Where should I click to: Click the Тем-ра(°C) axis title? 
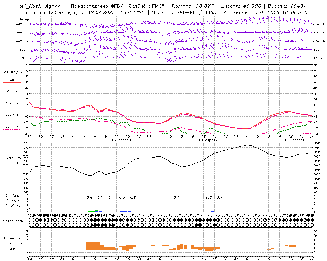coord(12,72)
